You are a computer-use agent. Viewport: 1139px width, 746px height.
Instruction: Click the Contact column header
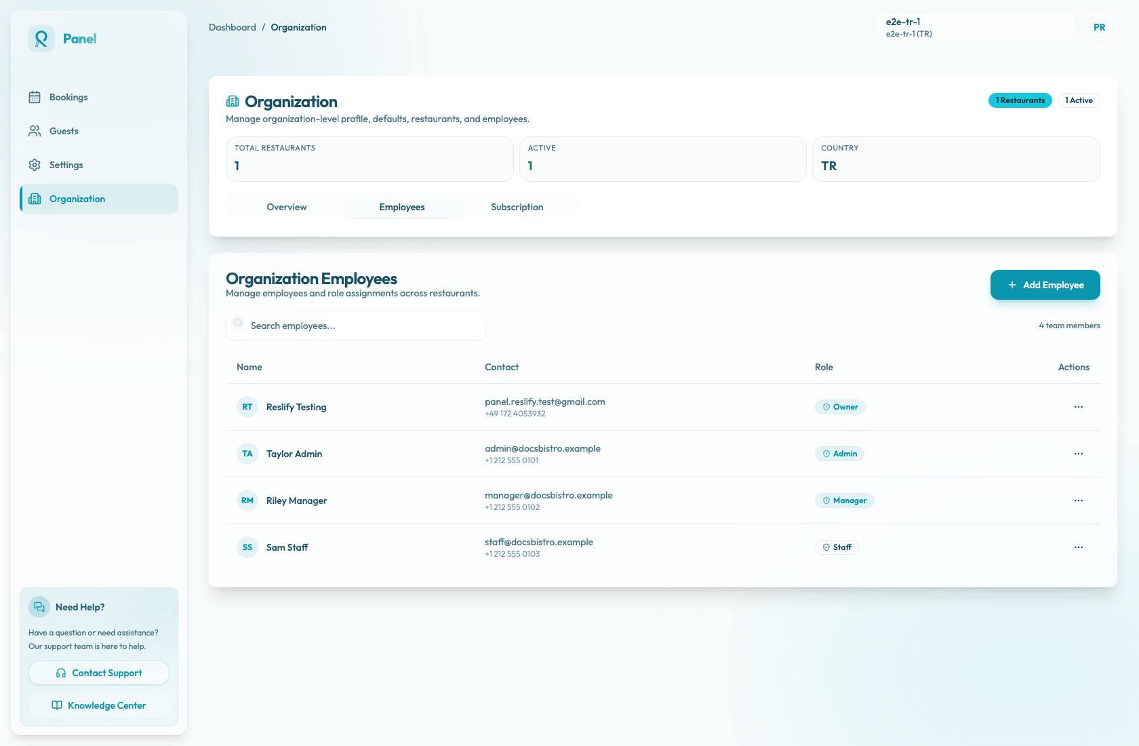coord(502,367)
